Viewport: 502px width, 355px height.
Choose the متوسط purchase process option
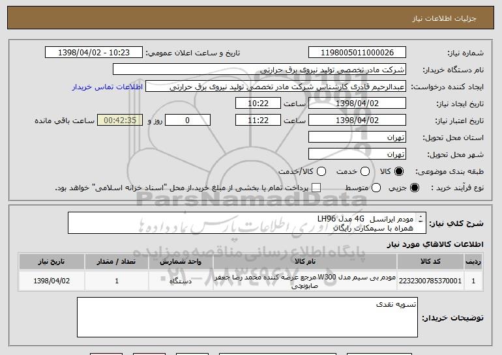(x=376, y=188)
